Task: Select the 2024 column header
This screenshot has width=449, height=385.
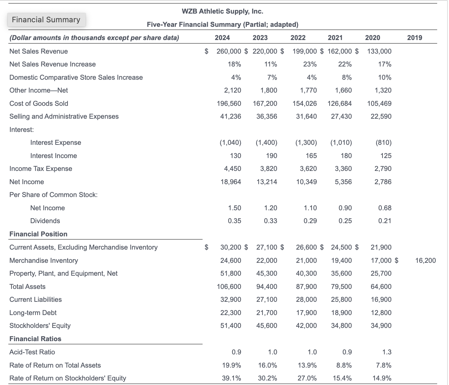Action: tap(222, 38)
